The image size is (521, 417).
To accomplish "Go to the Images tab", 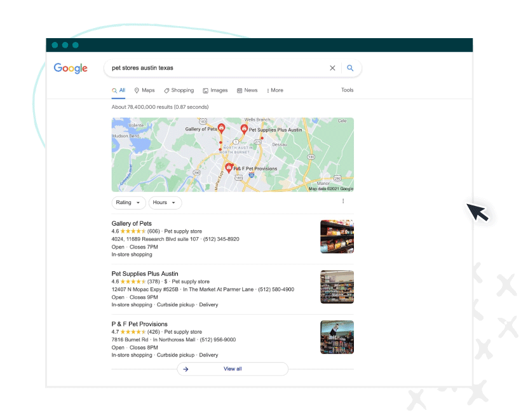I will point(215,90).
